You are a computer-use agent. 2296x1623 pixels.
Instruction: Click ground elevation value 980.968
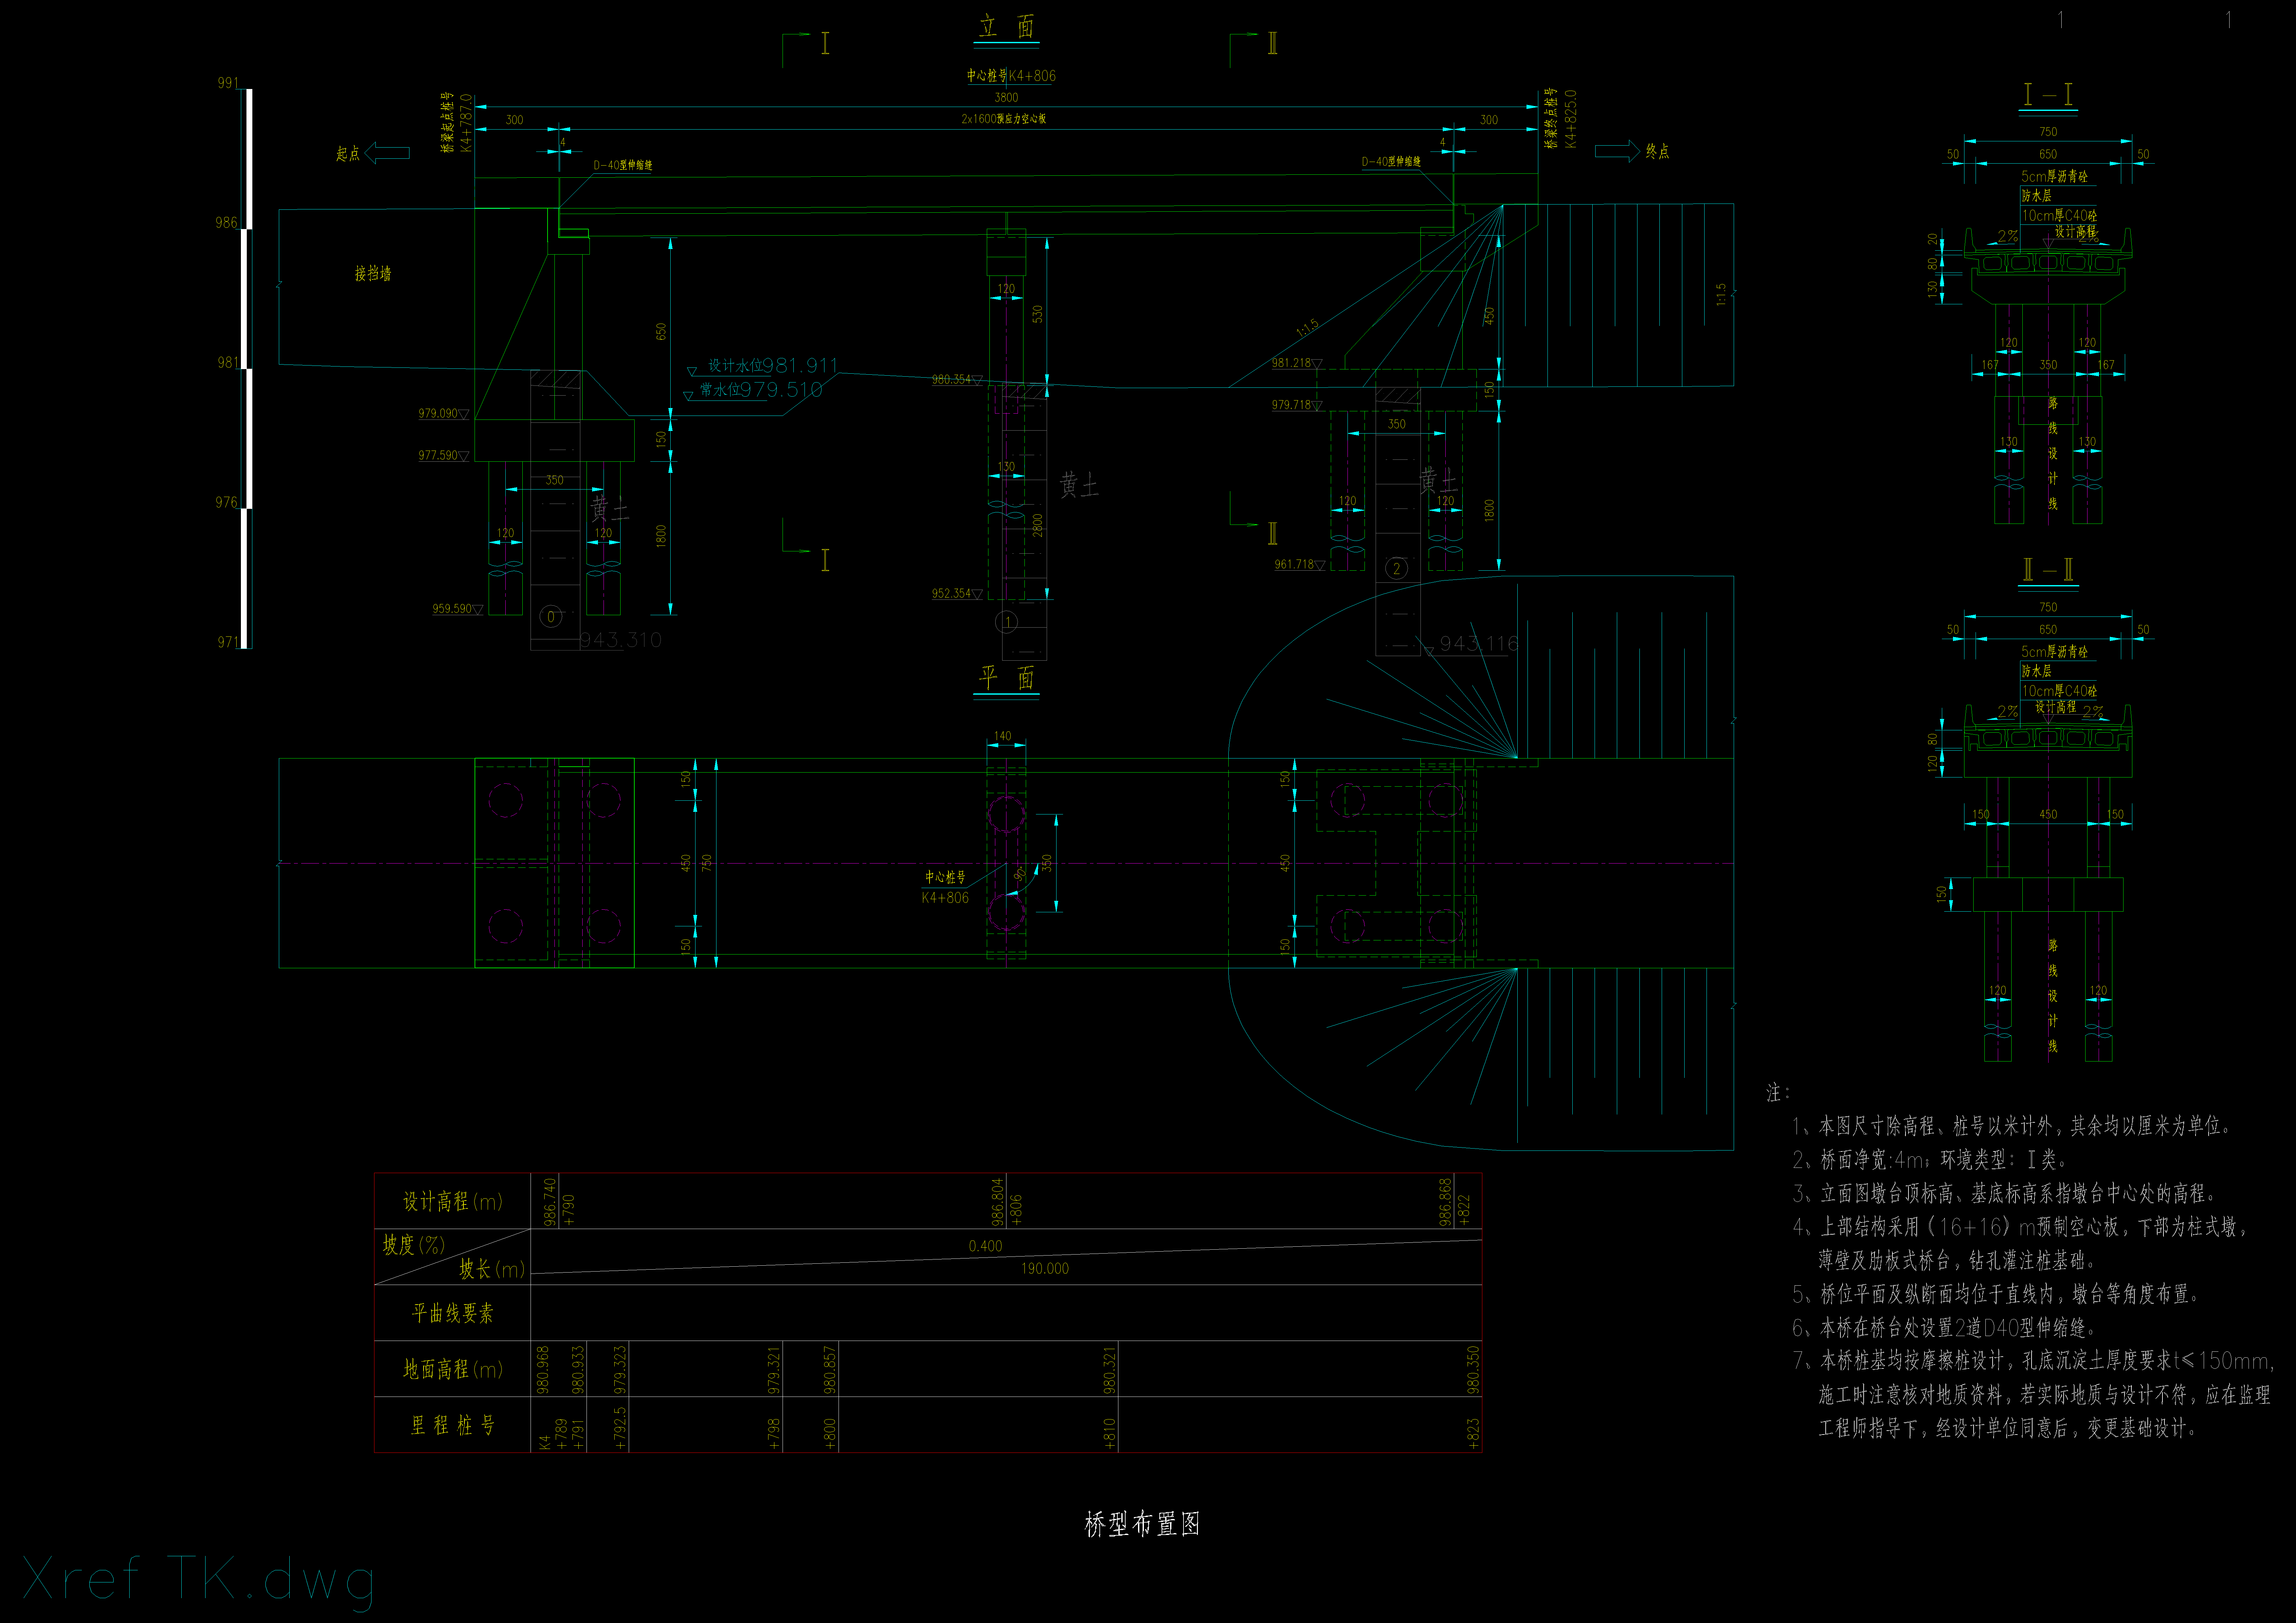click(x=543, y=1370)
